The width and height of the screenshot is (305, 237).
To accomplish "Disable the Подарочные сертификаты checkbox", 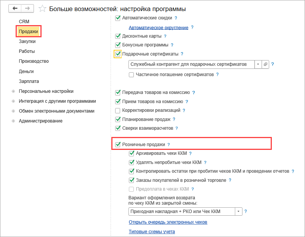I will (118, 54).
